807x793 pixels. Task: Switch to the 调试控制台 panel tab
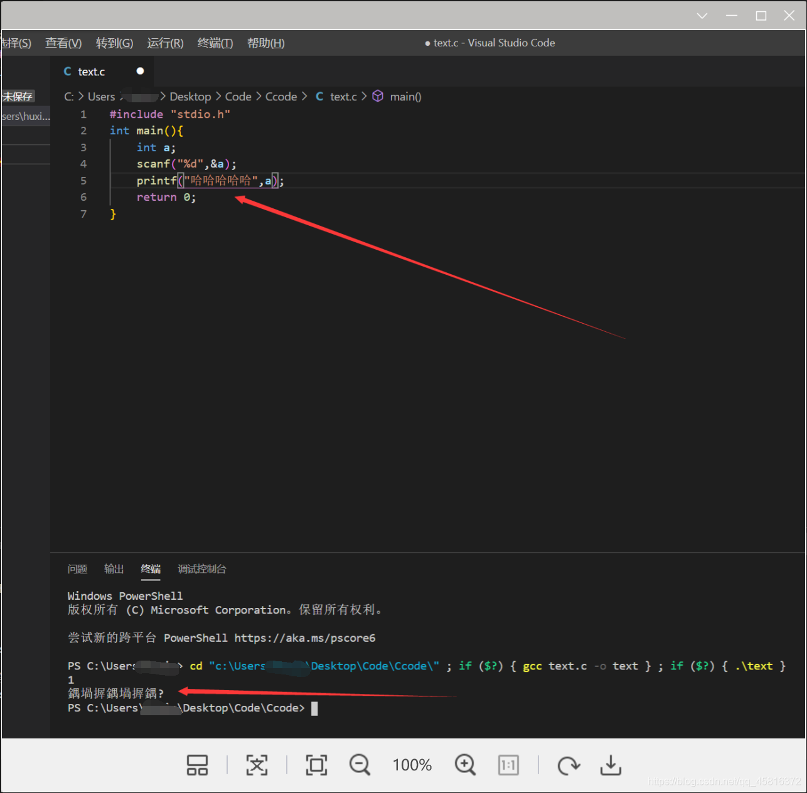click(x=202, y=569)
